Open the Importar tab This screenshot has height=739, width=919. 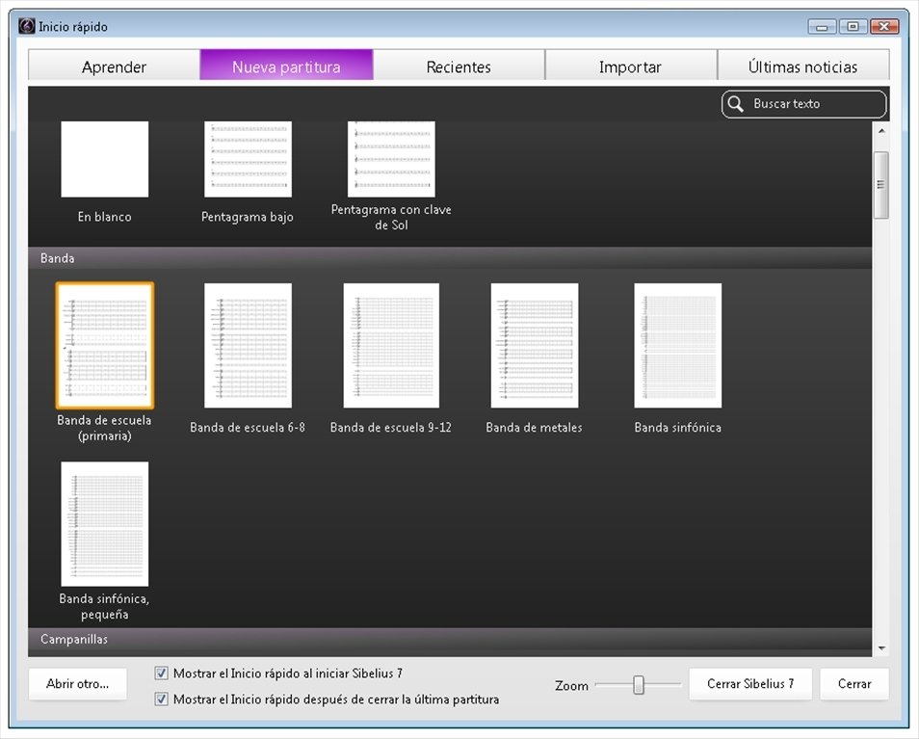pos(631,66)
